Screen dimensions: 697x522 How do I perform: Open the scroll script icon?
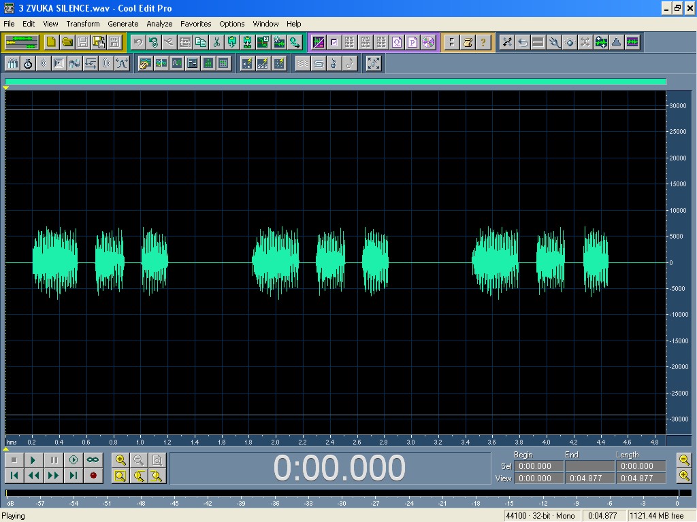[x=468, y=42]
